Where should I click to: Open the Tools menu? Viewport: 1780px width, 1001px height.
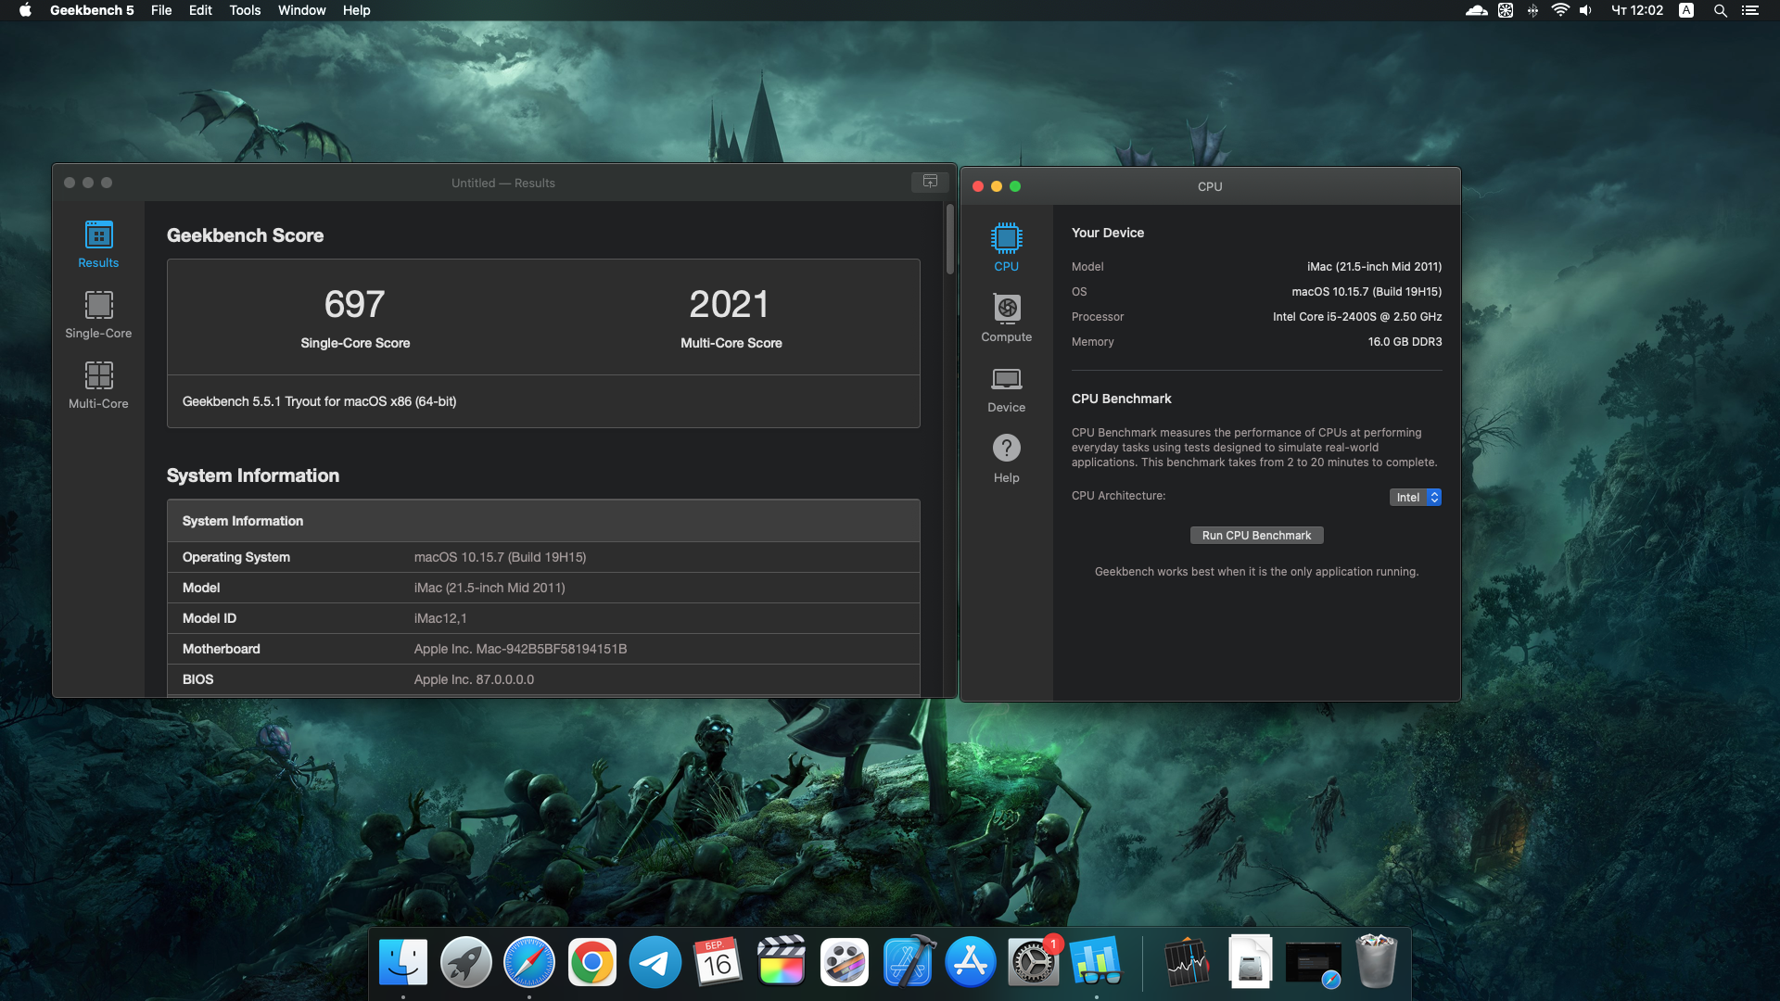click(x=245, y=10)
